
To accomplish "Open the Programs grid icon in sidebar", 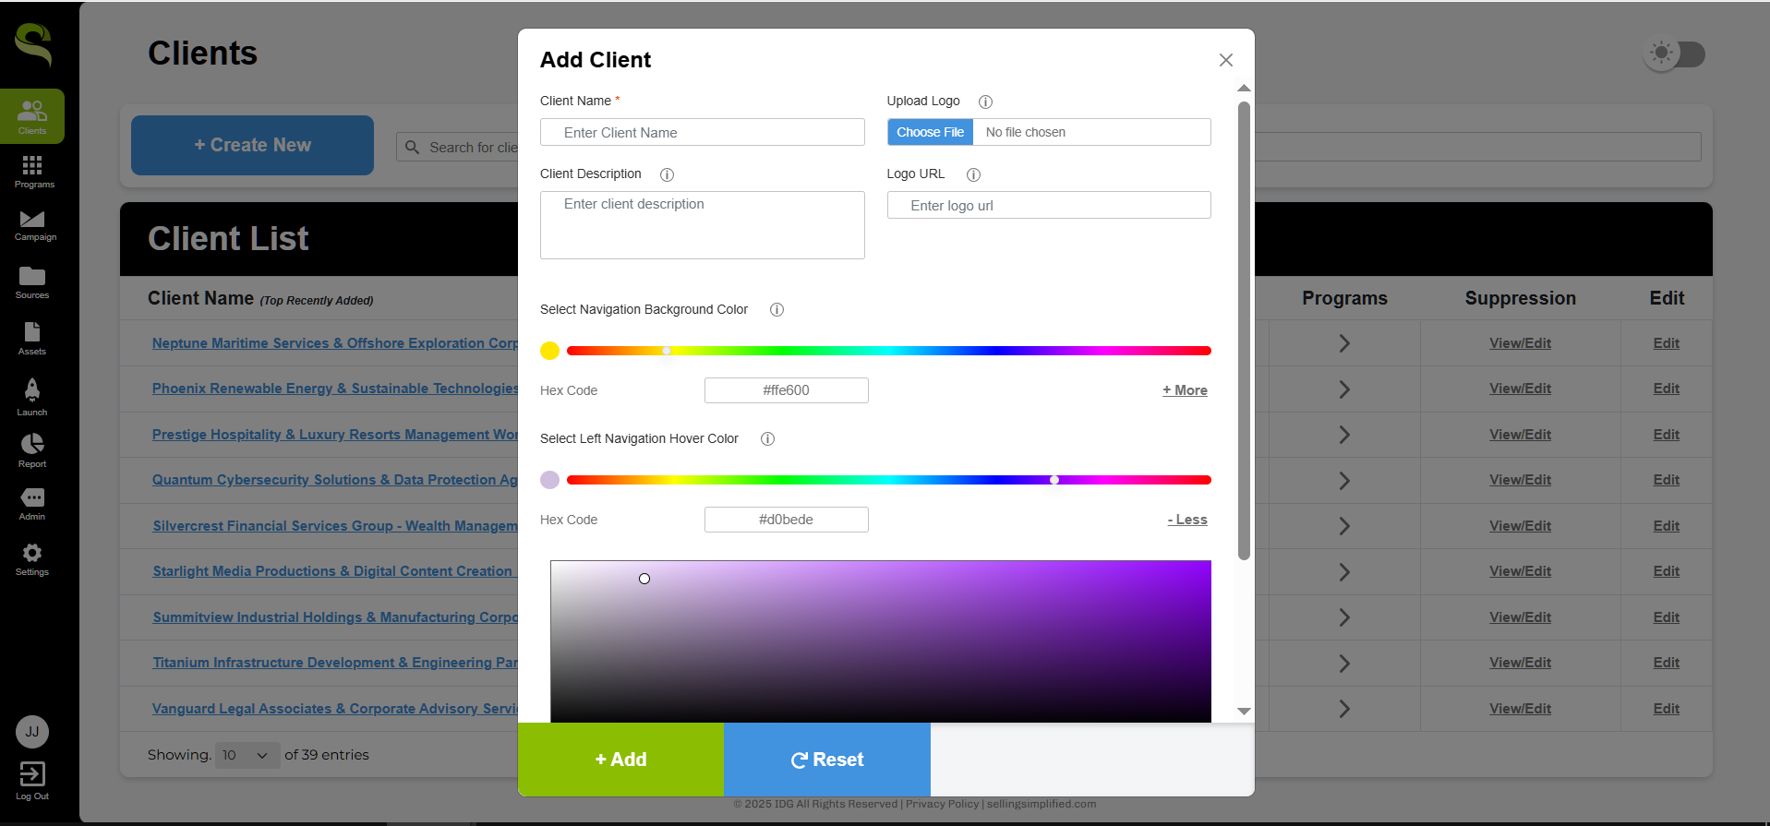I will (x=32, y=166).
